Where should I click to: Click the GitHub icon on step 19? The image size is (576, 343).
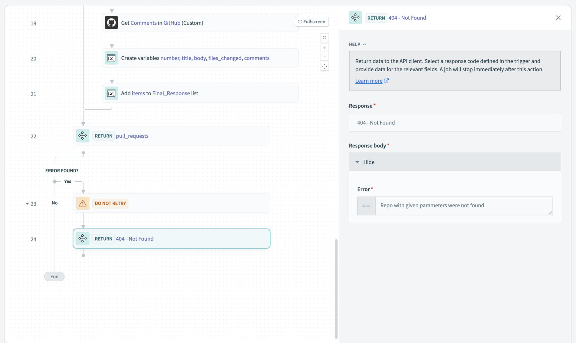pos(111,23)
